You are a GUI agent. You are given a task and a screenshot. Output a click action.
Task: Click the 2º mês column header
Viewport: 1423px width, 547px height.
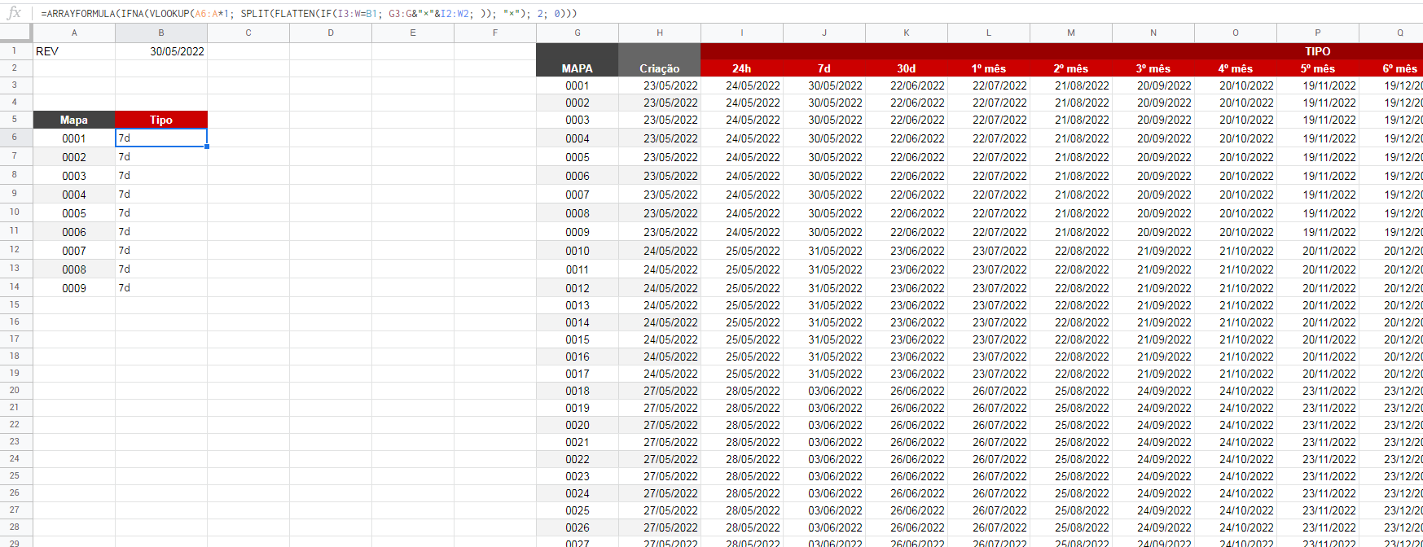1071,68
